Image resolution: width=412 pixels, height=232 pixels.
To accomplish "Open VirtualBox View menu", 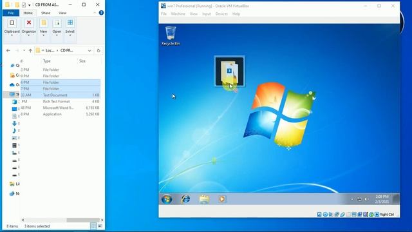I will [x=194, y=14].
